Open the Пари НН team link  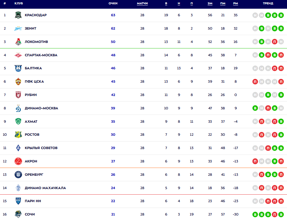[33, 201]
